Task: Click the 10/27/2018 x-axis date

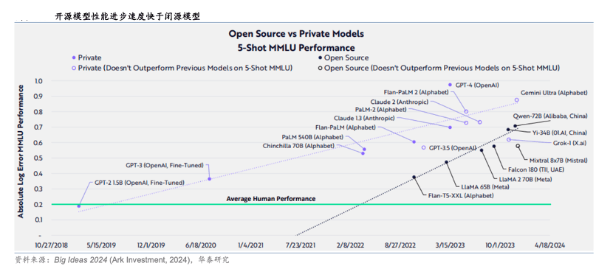Action: click(51, 245)
